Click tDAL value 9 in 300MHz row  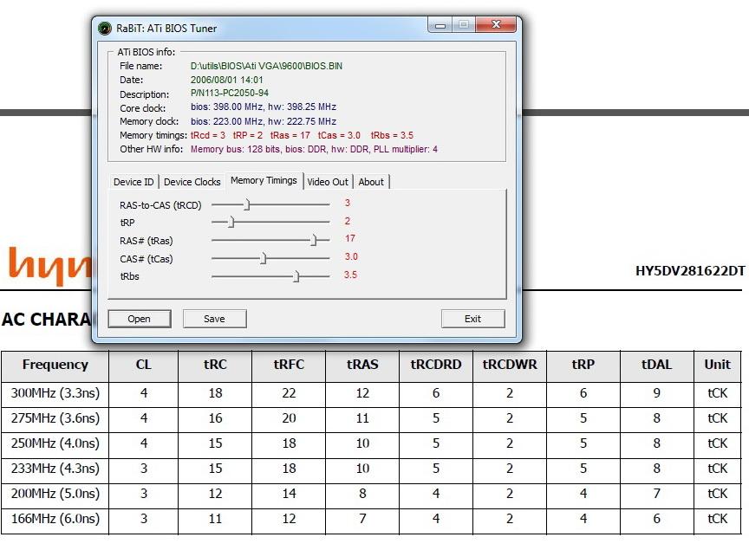point(657,393)
